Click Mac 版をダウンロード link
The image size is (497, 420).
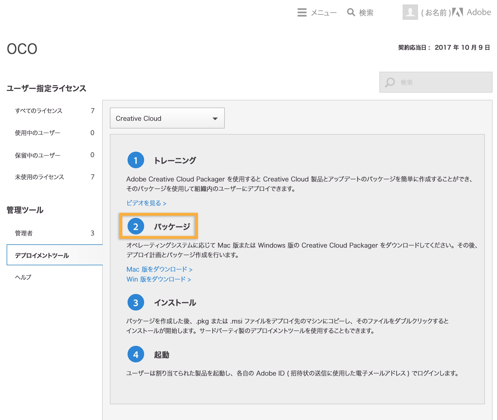[159, 269]
